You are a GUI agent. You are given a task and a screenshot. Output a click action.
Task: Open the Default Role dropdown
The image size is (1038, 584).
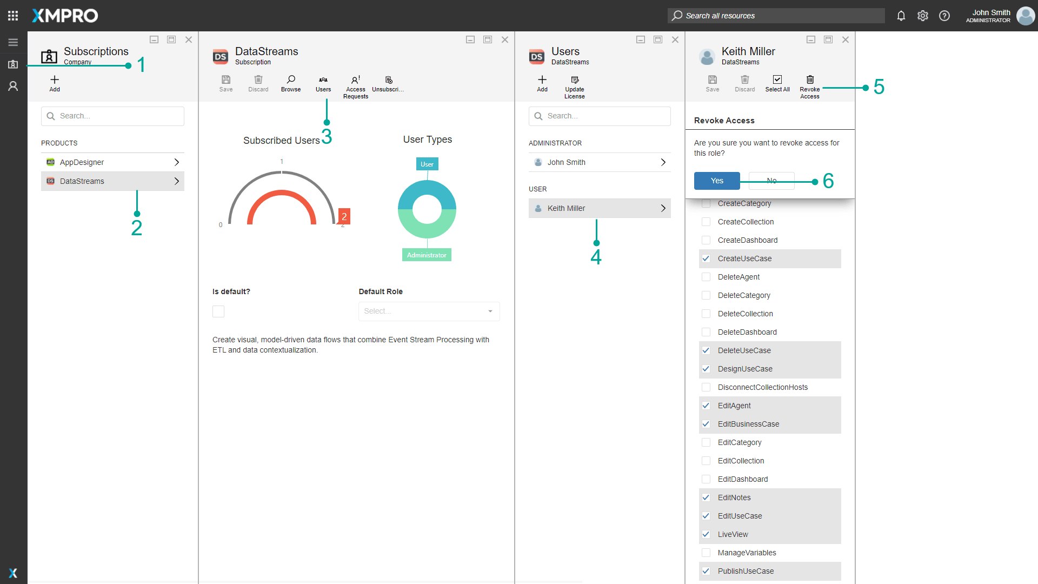coord(429,311)
